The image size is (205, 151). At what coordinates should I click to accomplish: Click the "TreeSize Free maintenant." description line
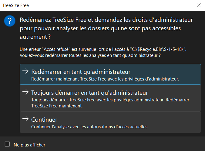pyautogui.click(x=57, y=106)
